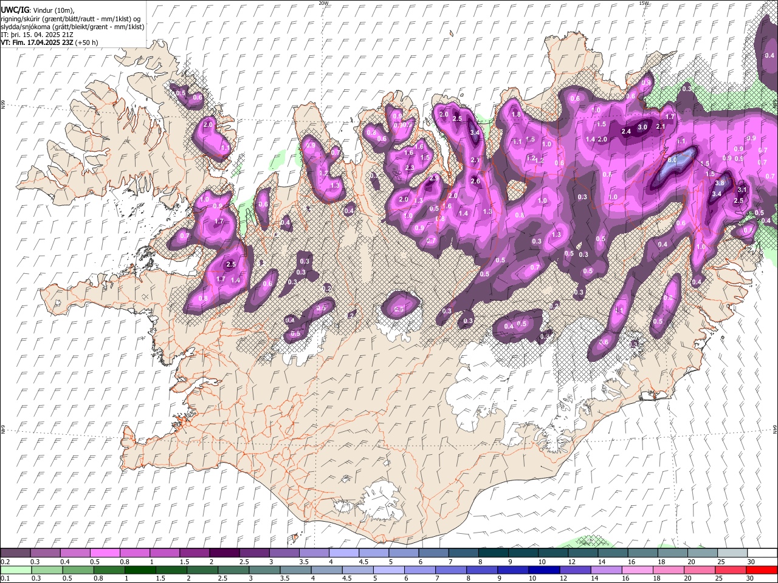Click the 6.0 peak precipitation value

point(672,160)
